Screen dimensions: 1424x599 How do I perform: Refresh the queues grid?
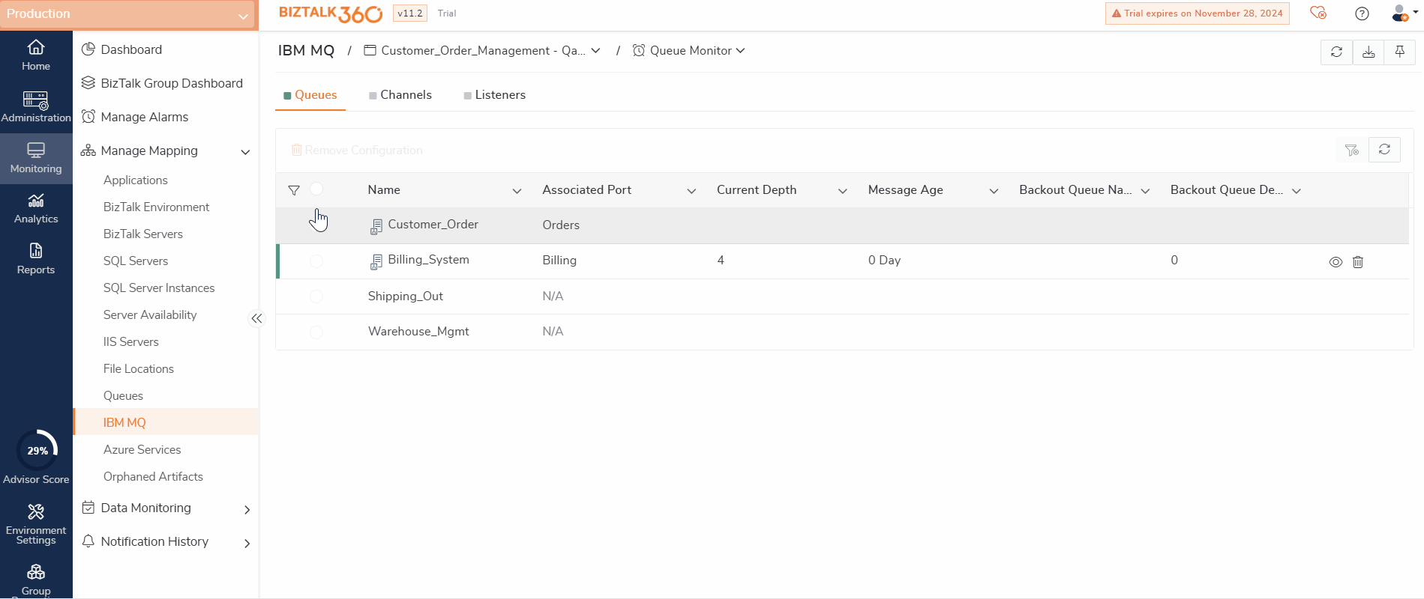1384,150
